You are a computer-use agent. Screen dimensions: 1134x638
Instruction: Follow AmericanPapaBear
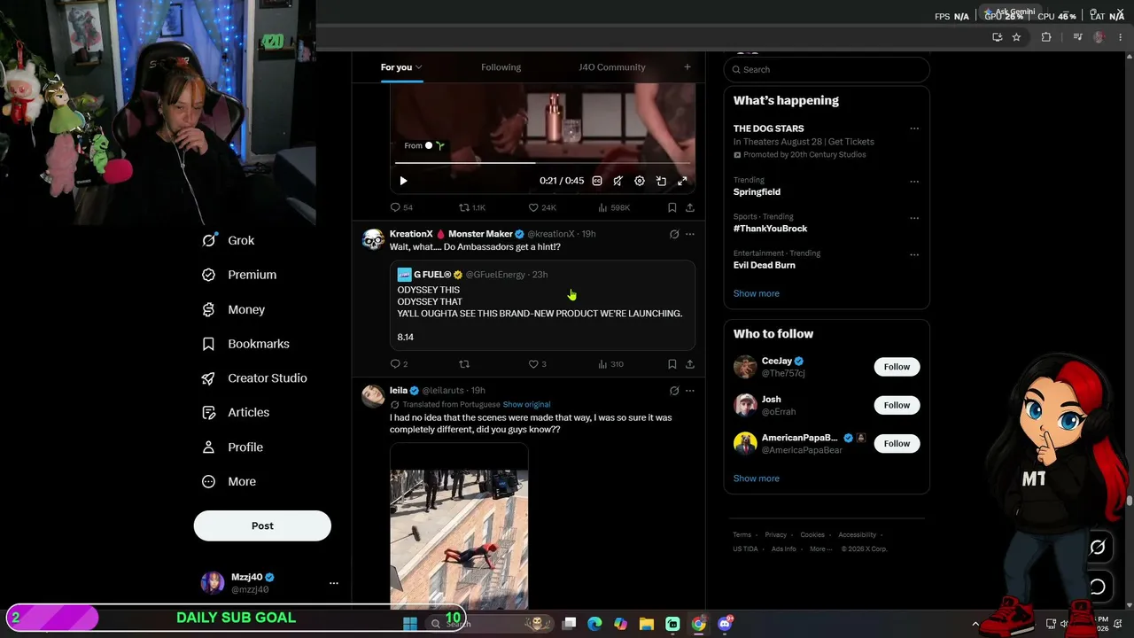[x=897, y=443]
